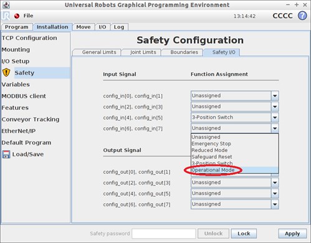This screenshot has width=311, height=243.
Task: Click the config_out[0], config_out[1] label
Action: (x=136, y=172)
